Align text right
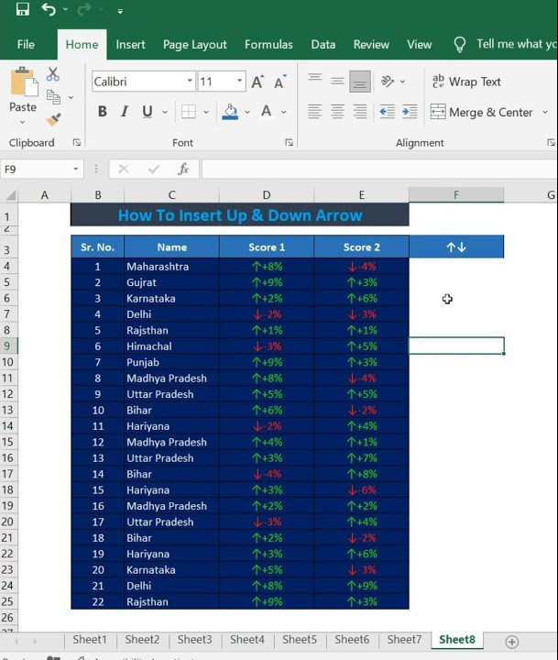Image resolution: width=558 pixels, height=660 pixels. coord(360,112)
